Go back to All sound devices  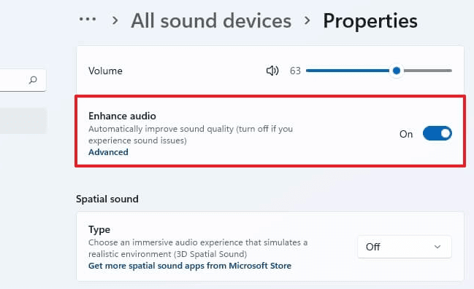coord(211,21)
